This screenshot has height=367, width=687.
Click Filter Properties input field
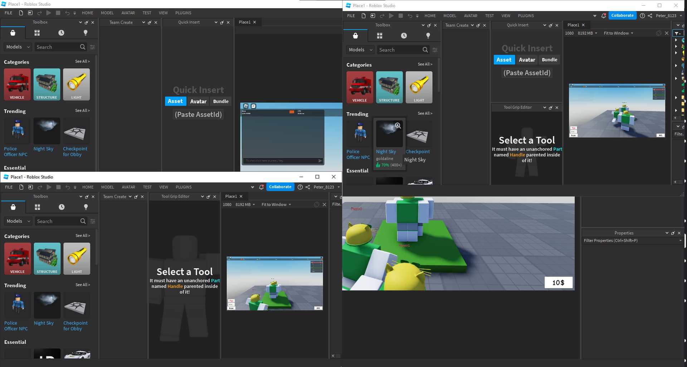633,241
